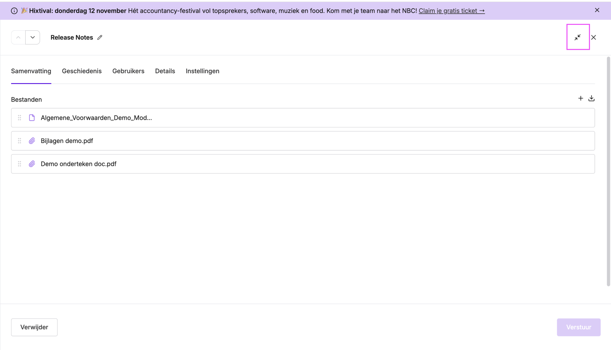Add a file with the plus icon
The width and height of the screenshot is (611, 350).
(x=580, y=98)
